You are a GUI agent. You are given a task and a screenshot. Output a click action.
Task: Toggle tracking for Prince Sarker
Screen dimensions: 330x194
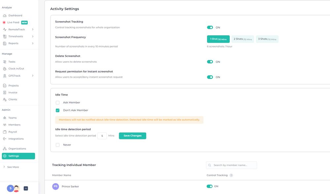tap(209, 186)
